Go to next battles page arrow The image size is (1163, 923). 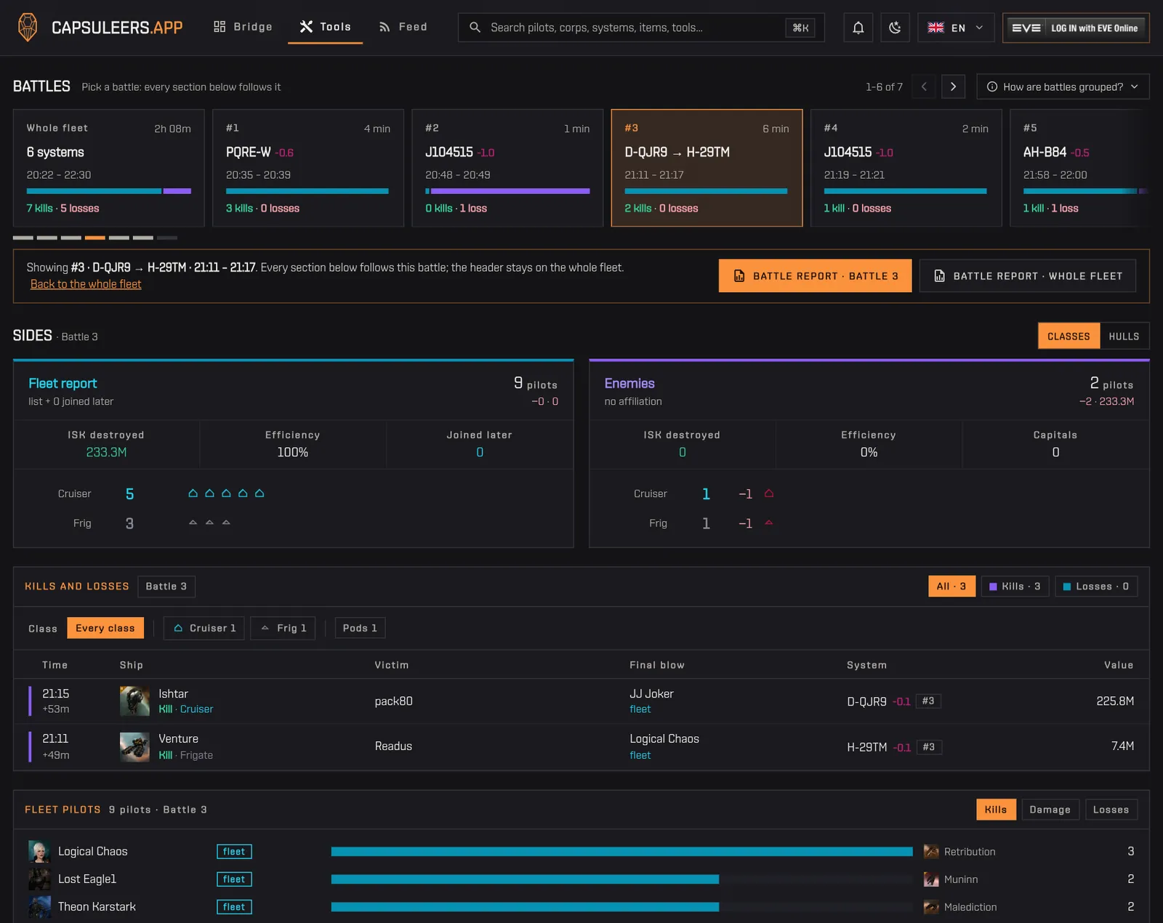[x=953, y=86]
